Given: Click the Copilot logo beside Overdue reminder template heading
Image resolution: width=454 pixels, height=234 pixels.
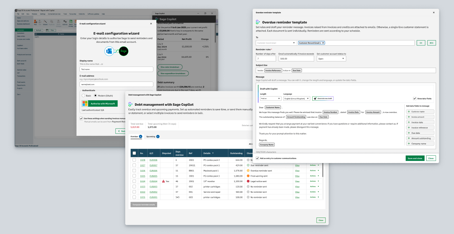Looking at the screenshot, I should tap(258, 22).
